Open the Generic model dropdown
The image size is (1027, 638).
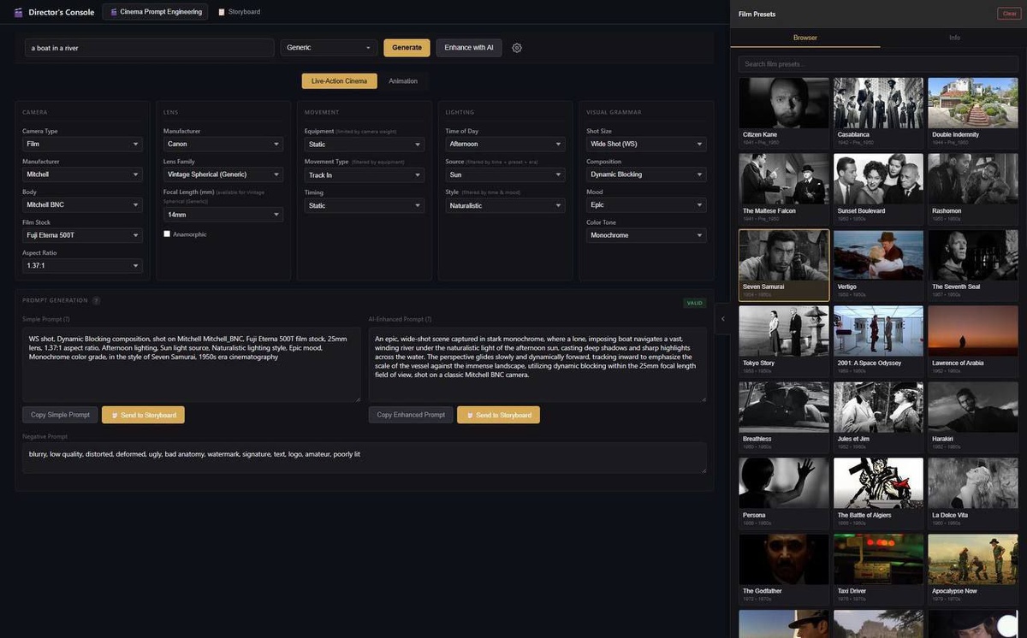(329, 48)
